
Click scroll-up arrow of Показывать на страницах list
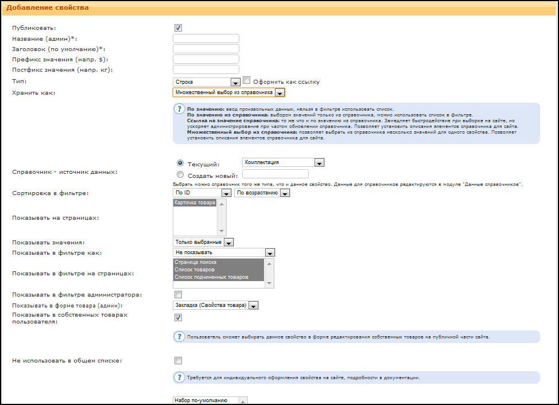pyautogui.click(x=222, y=204)
